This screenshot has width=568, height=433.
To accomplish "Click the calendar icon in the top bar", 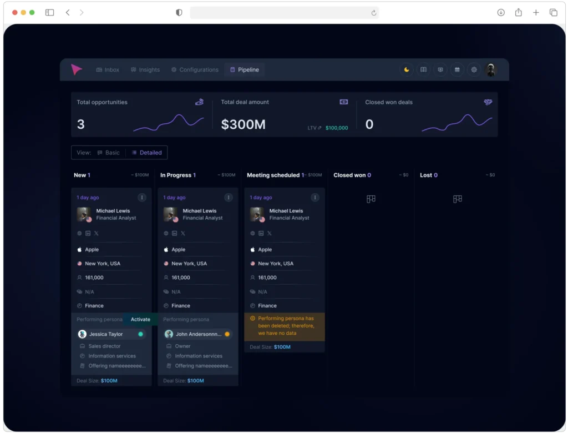I will pos(457,69).
